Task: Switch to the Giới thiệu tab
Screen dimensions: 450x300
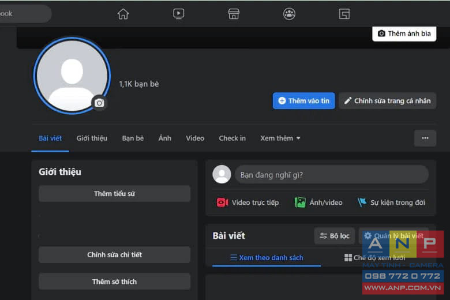Action: (x=92, y=138)
